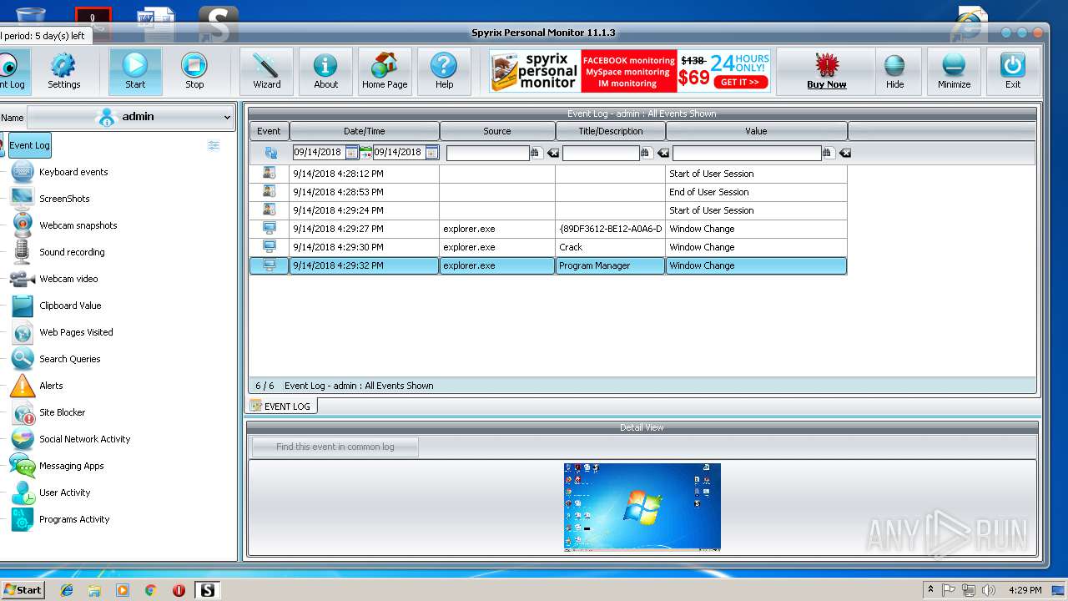Click the Spyrix taskbar button
The height and width of the screenshot is (601, 1068).
(207, 590)
